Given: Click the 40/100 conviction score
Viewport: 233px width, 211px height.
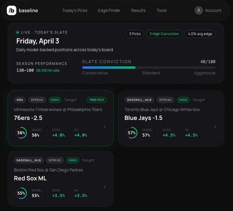Looking at the screenshot, I should coord(208,62).
